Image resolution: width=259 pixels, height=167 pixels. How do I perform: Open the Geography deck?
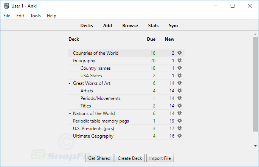[84, 61]
